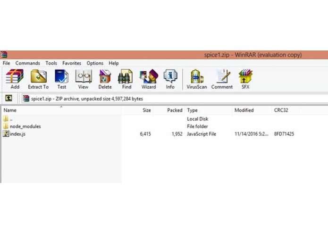Viewport: 328px width, 233px height.
Task: Click the Add archive toolbar icon
Action: point(15,79)
